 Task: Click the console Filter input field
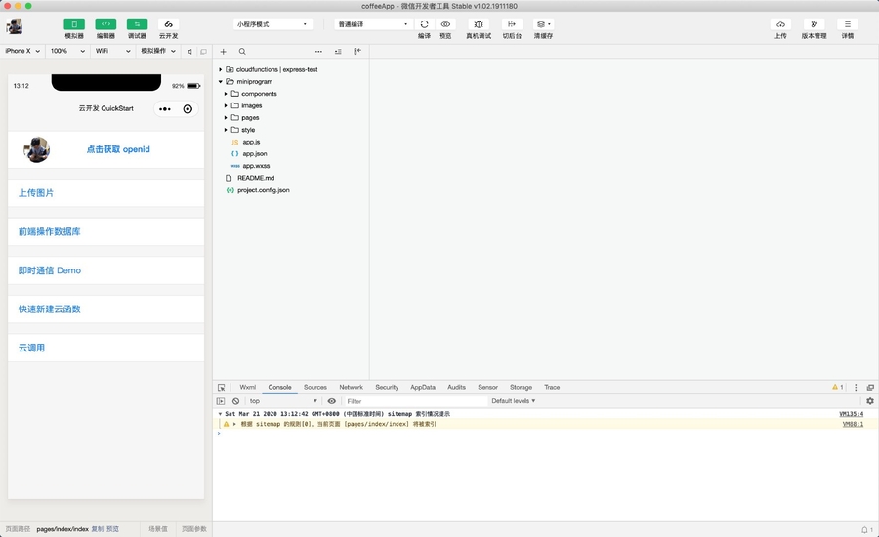(415, 401)
